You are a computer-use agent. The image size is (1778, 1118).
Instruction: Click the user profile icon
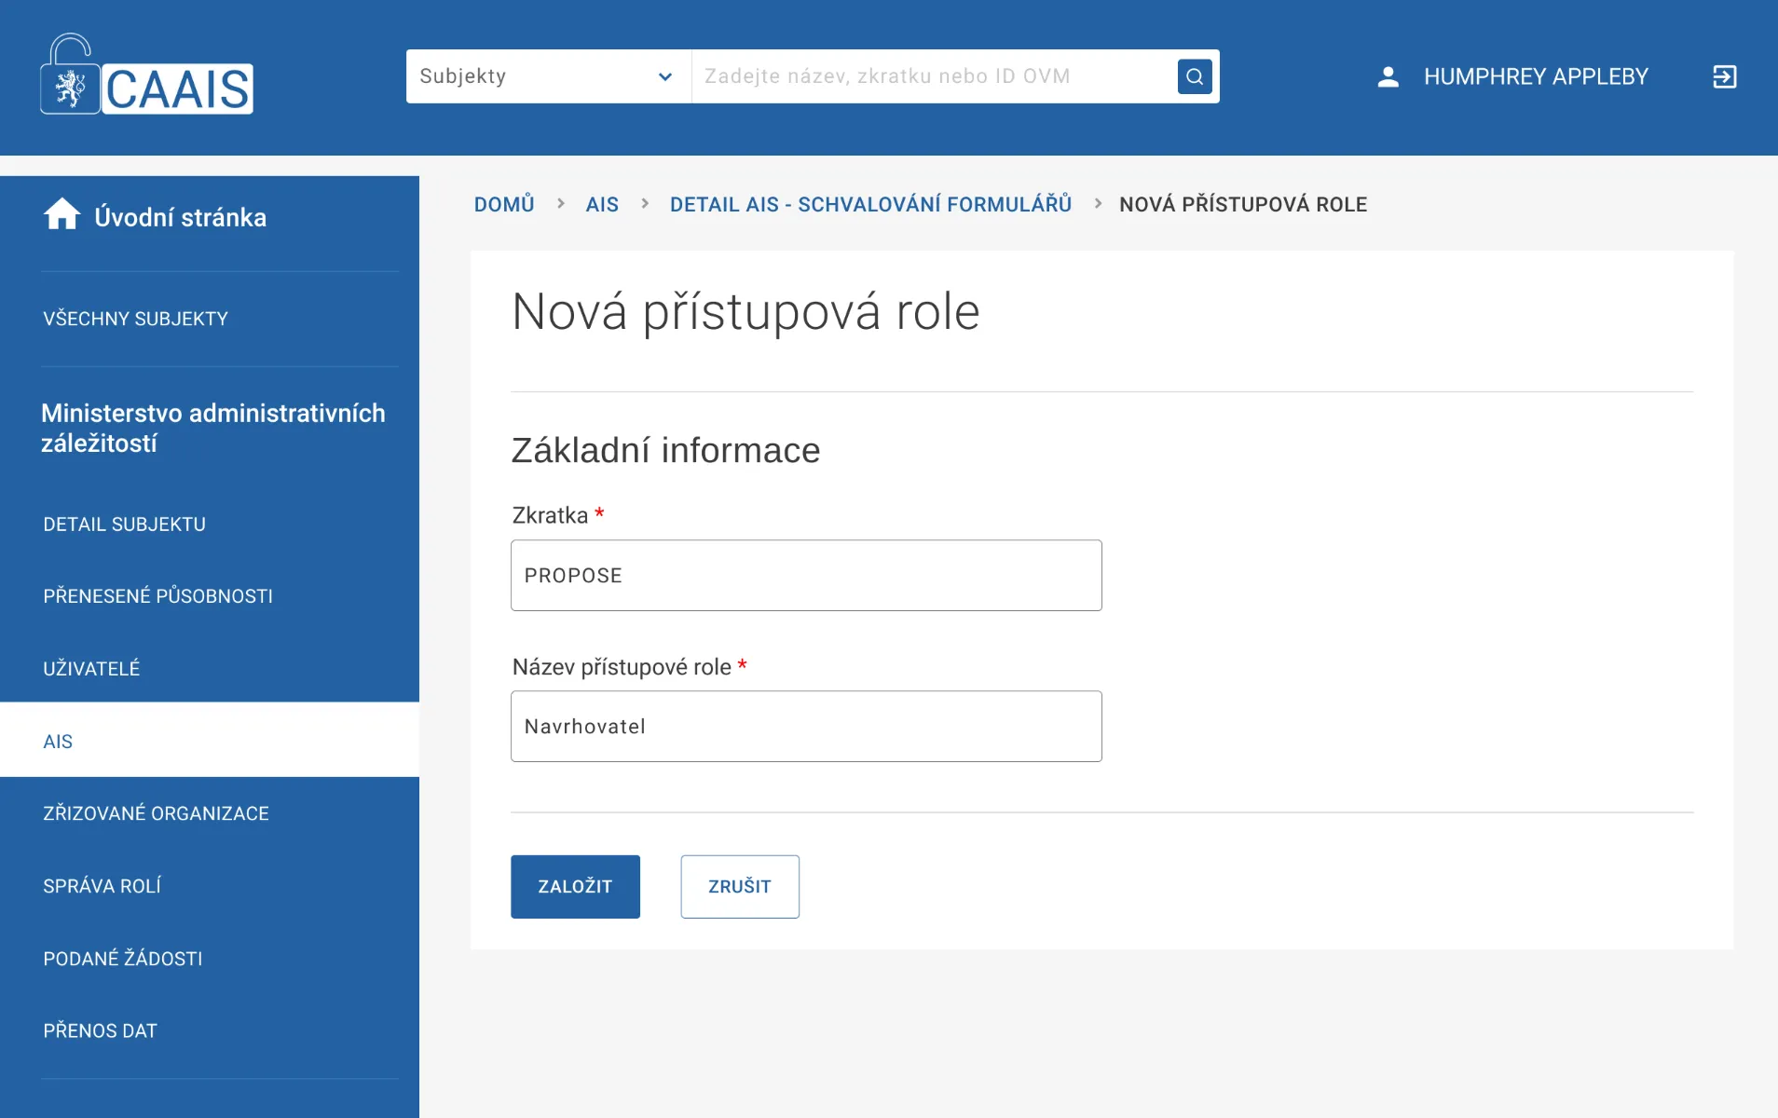[x=1388, y=76]
